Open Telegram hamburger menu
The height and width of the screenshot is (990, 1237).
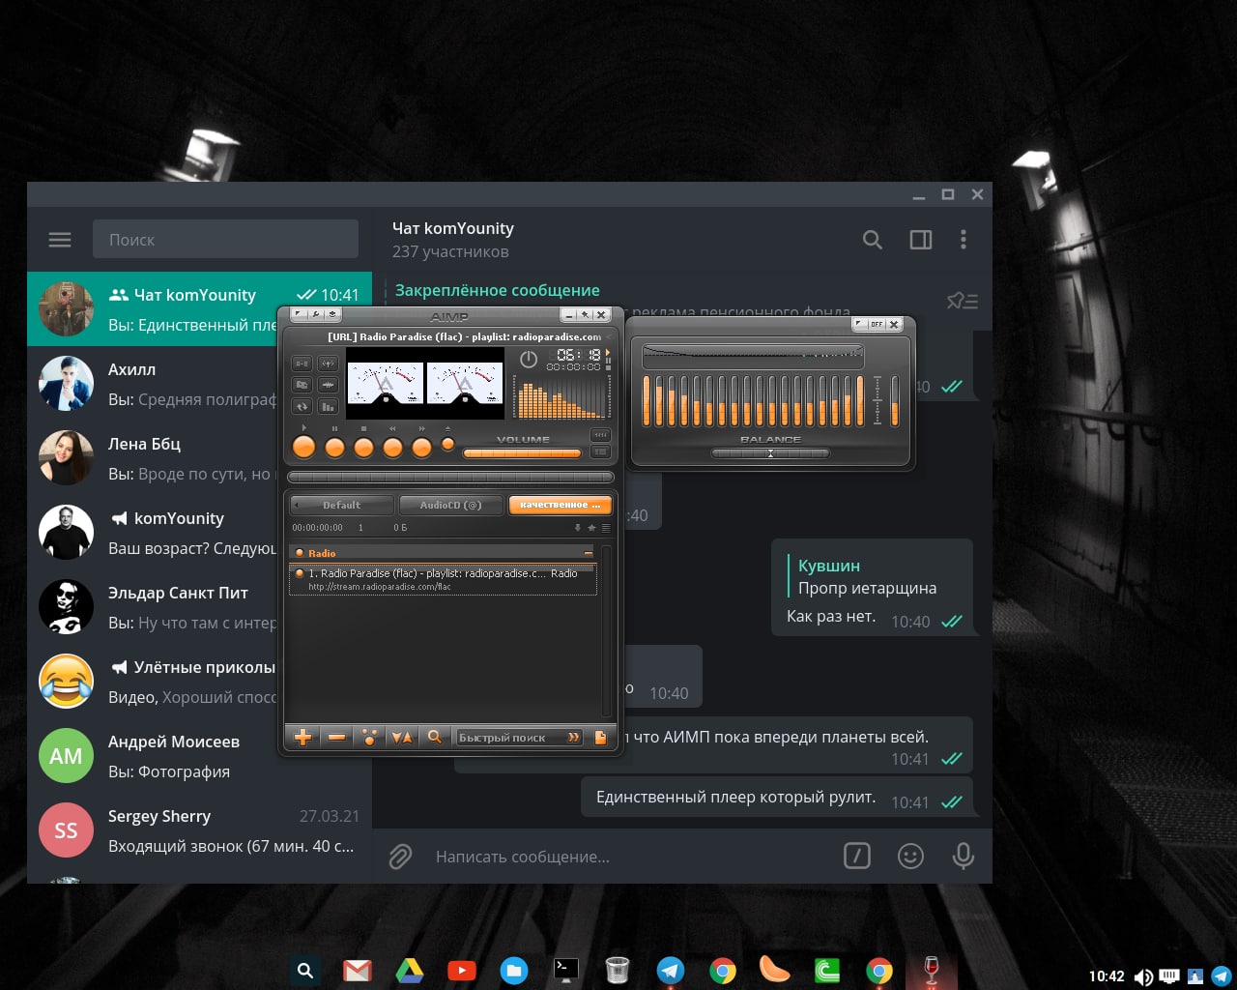[60, 240]
